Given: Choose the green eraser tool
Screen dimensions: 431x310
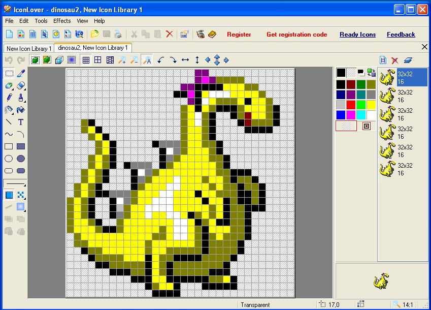Looking at the screenshot, I should coord(9,85).
